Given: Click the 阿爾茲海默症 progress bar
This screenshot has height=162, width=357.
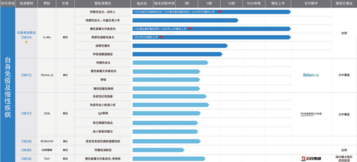Looking at the screenshot, I should click(x=158, y=150).
